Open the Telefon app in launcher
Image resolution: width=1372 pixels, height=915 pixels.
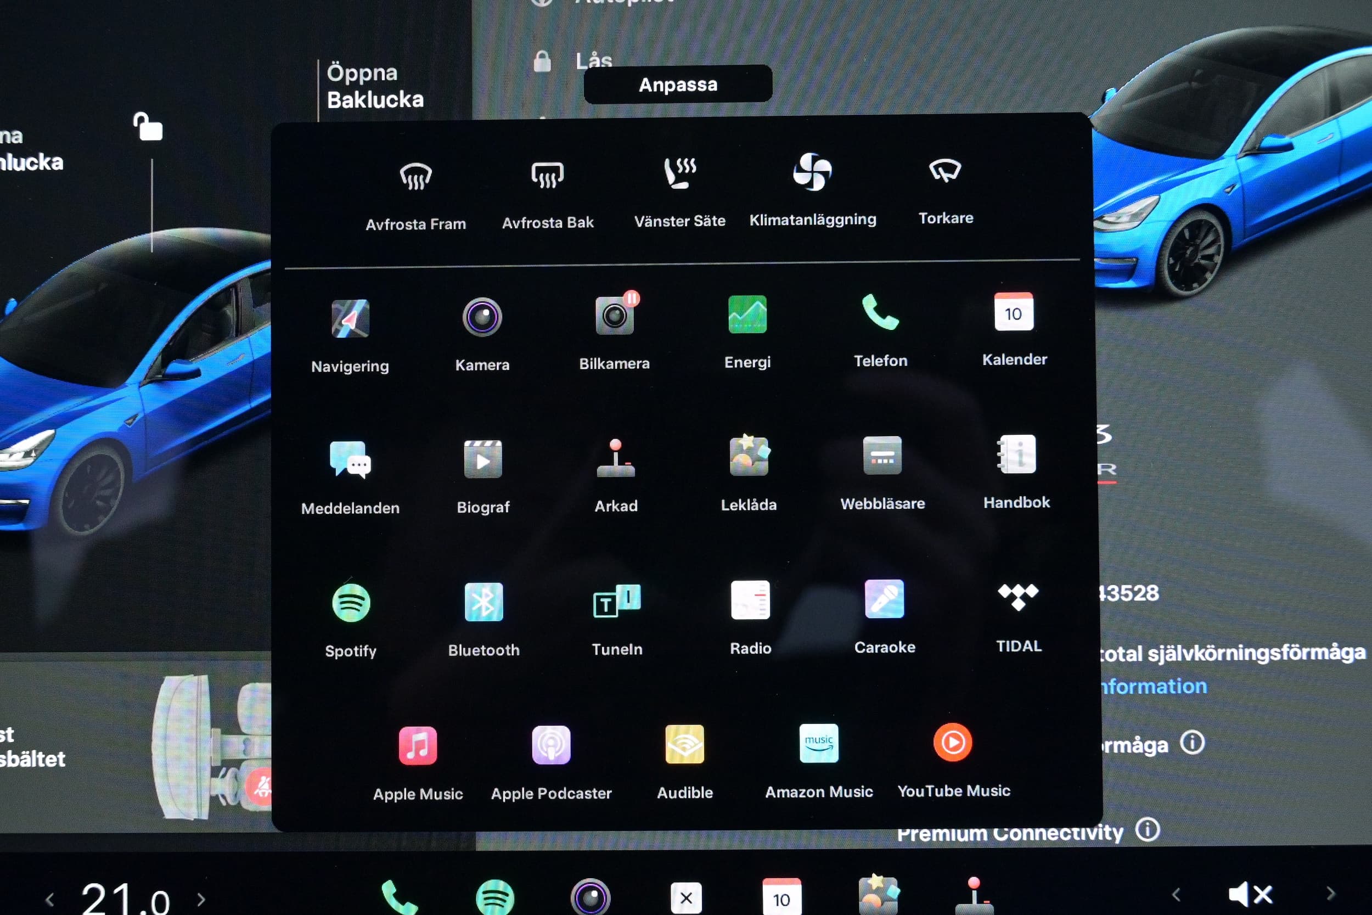click(x=880, y=312)
